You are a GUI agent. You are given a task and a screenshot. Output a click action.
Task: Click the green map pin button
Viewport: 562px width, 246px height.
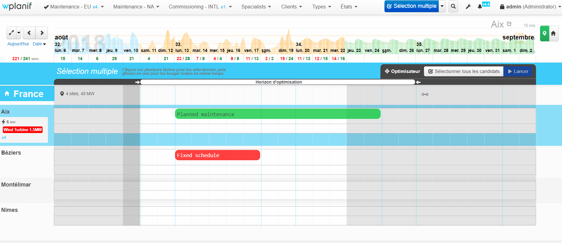pos(544,33)
